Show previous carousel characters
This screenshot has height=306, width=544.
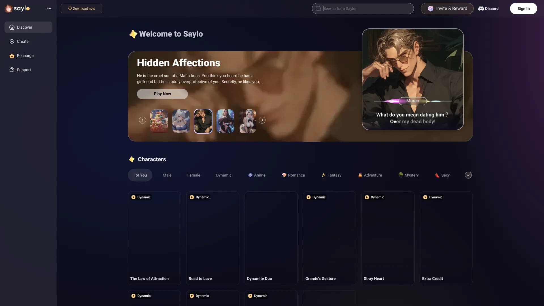click(x=143, y=120)
